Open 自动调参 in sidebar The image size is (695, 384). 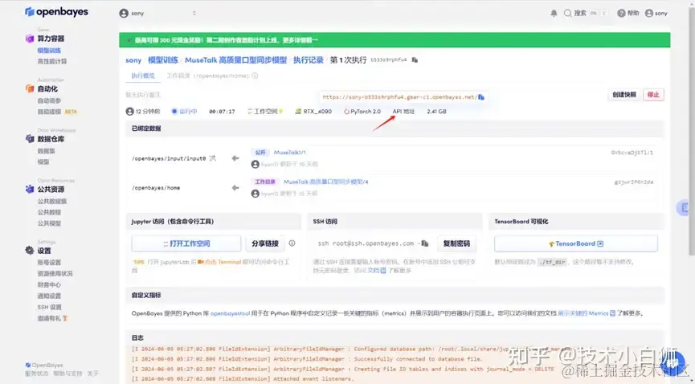49,100
